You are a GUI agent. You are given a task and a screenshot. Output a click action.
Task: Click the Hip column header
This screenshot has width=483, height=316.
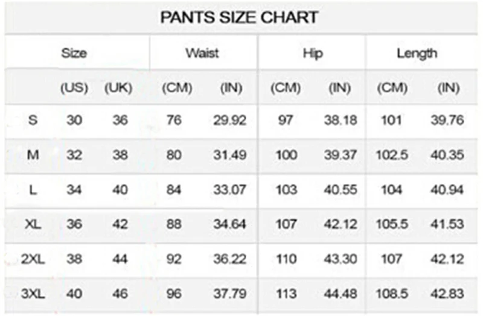coord(313,53)
